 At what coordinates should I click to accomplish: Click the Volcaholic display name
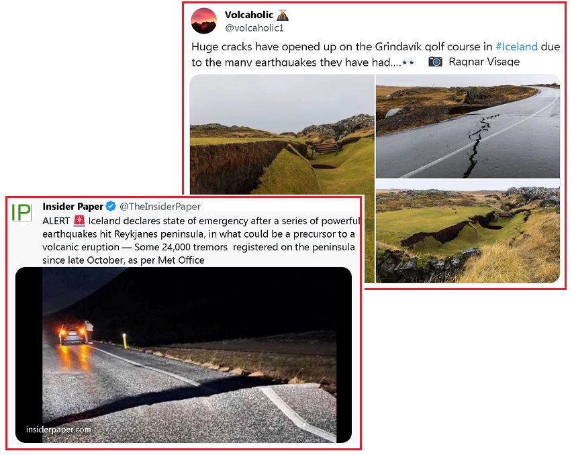click(249, 15)
